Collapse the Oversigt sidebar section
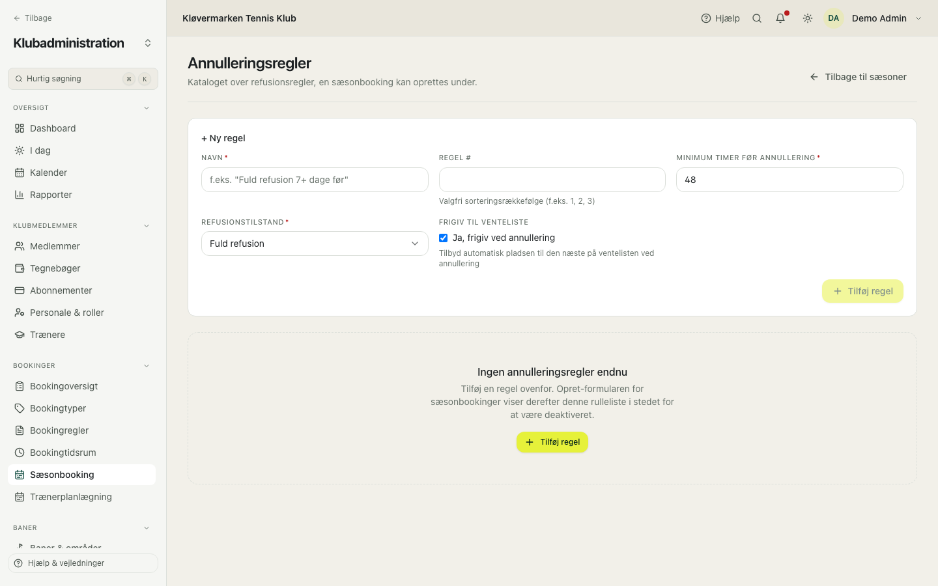This screenshot has height=586, width=938. click(147, 108)
